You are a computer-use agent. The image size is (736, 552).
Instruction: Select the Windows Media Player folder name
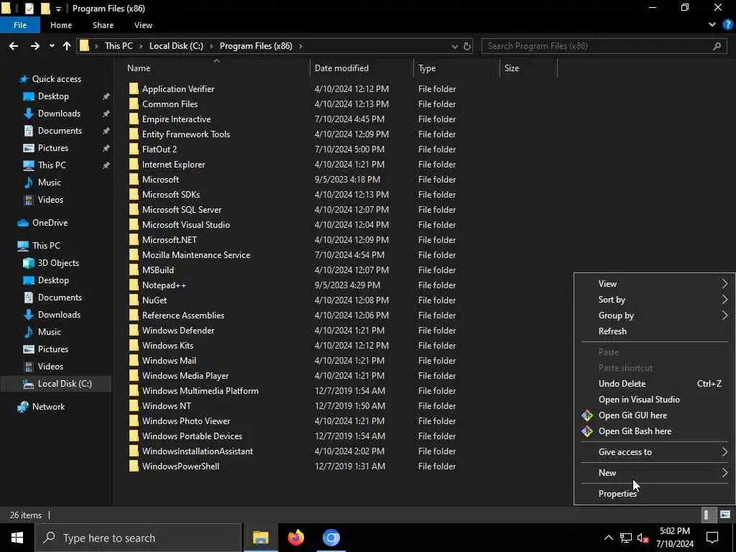tap(185, 375)
